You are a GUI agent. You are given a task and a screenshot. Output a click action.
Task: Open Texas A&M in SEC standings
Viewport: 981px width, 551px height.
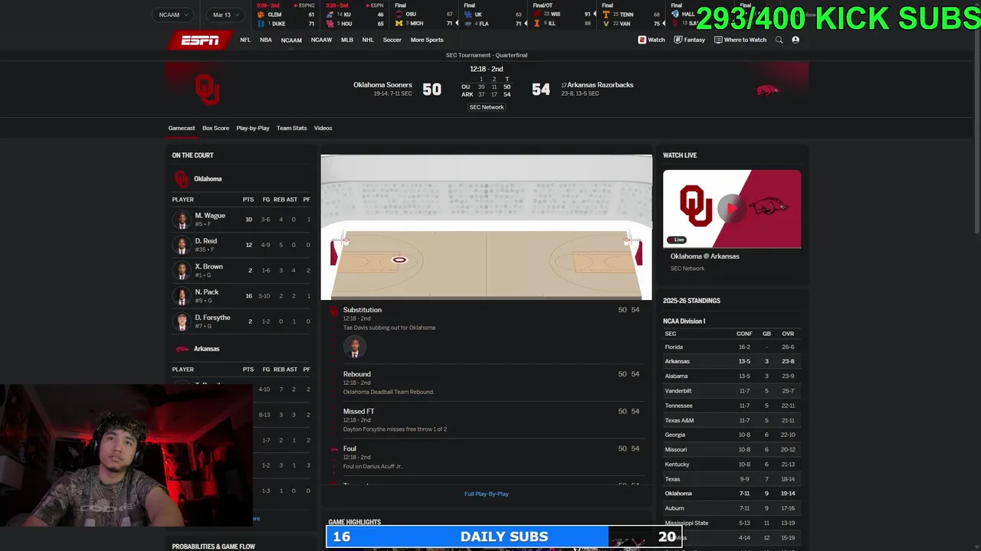680,420
